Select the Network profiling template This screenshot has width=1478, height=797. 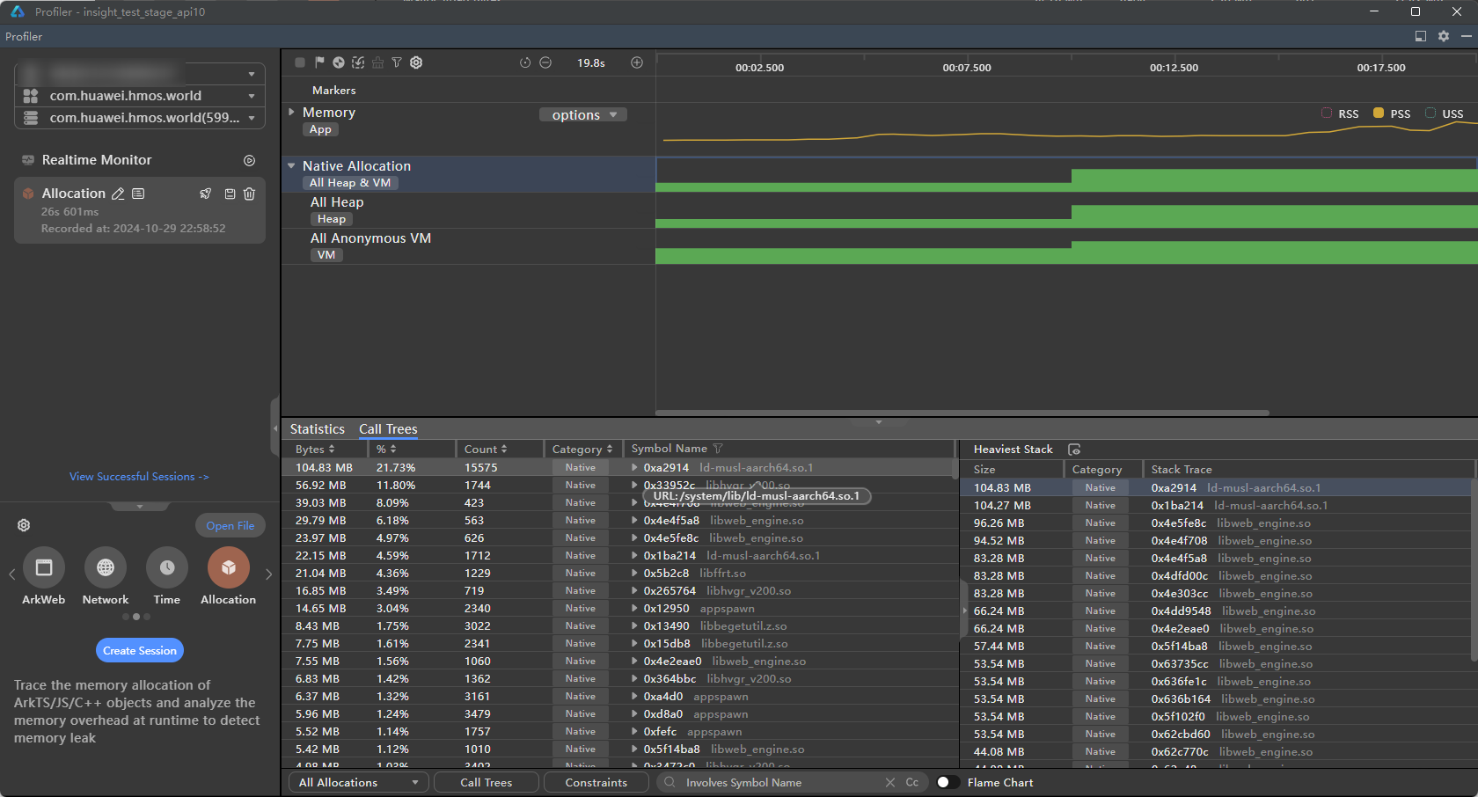point(106,568)
